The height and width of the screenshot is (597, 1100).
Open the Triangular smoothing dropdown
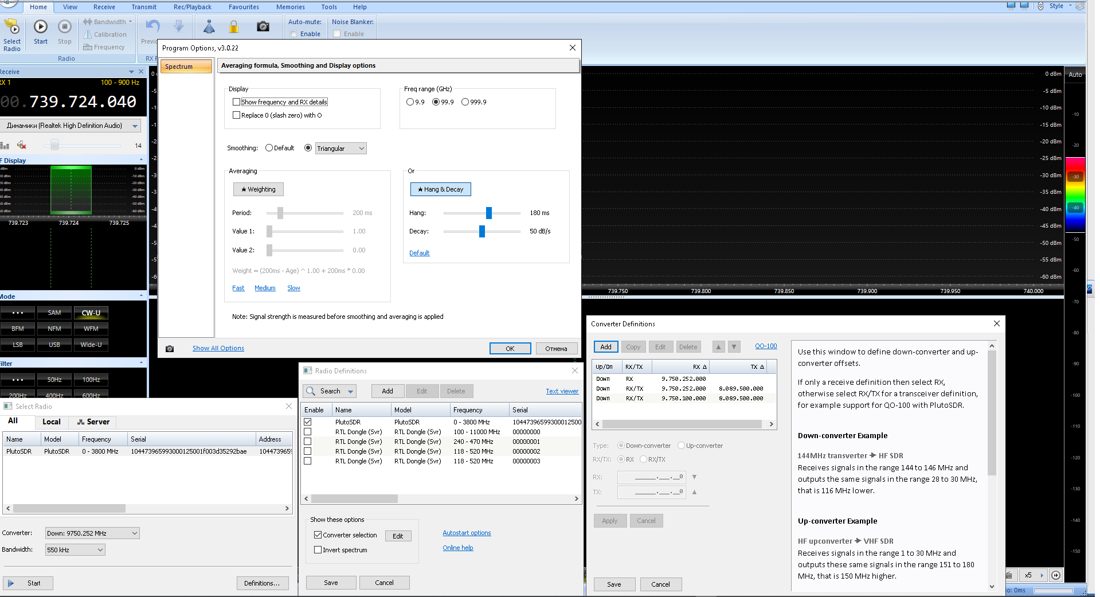pos(341,149)
